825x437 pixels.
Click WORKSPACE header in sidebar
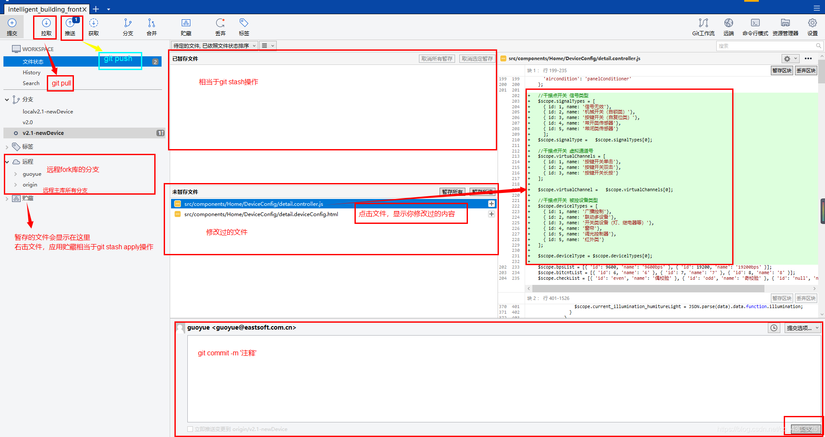tap(38, 49)
